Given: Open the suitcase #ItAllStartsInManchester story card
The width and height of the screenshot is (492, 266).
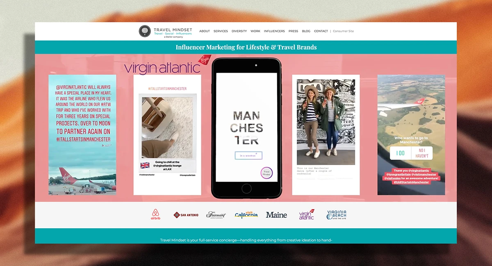Looking at the screenshot, I should point(167,135).
